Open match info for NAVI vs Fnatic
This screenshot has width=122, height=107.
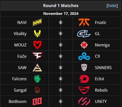(60, 22)
